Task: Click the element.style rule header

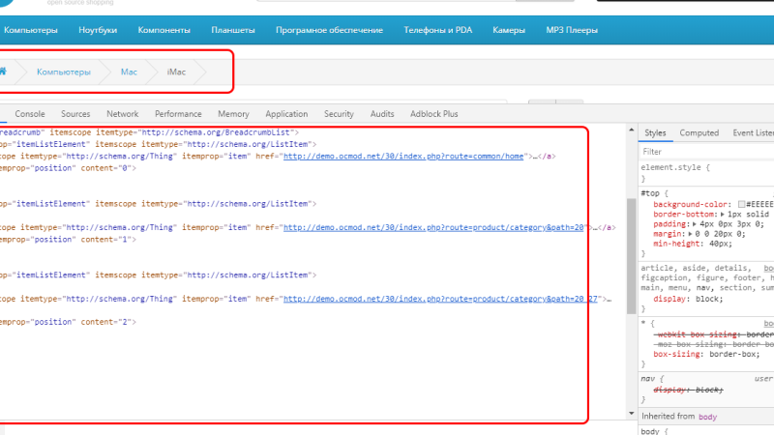Action: [675, 167]
